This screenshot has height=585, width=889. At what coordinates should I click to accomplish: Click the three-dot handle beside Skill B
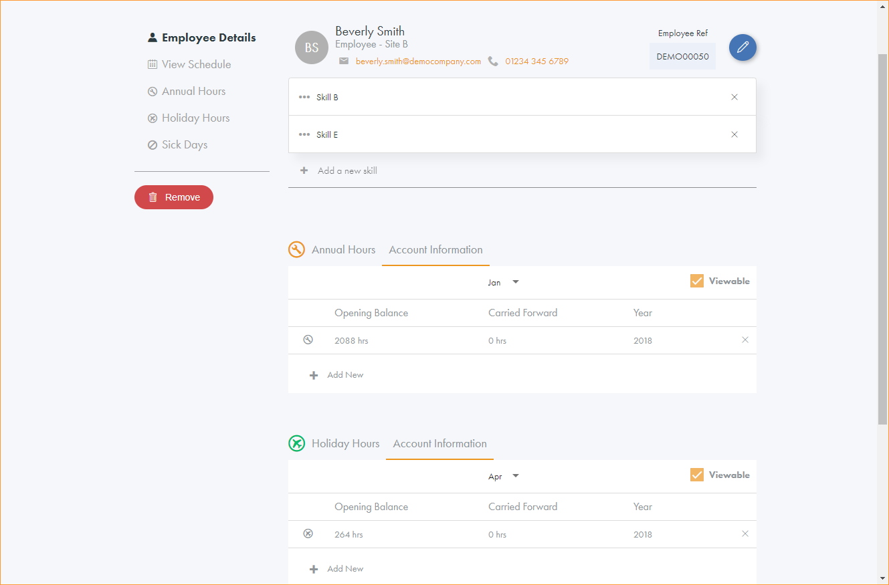coord(304,97)
